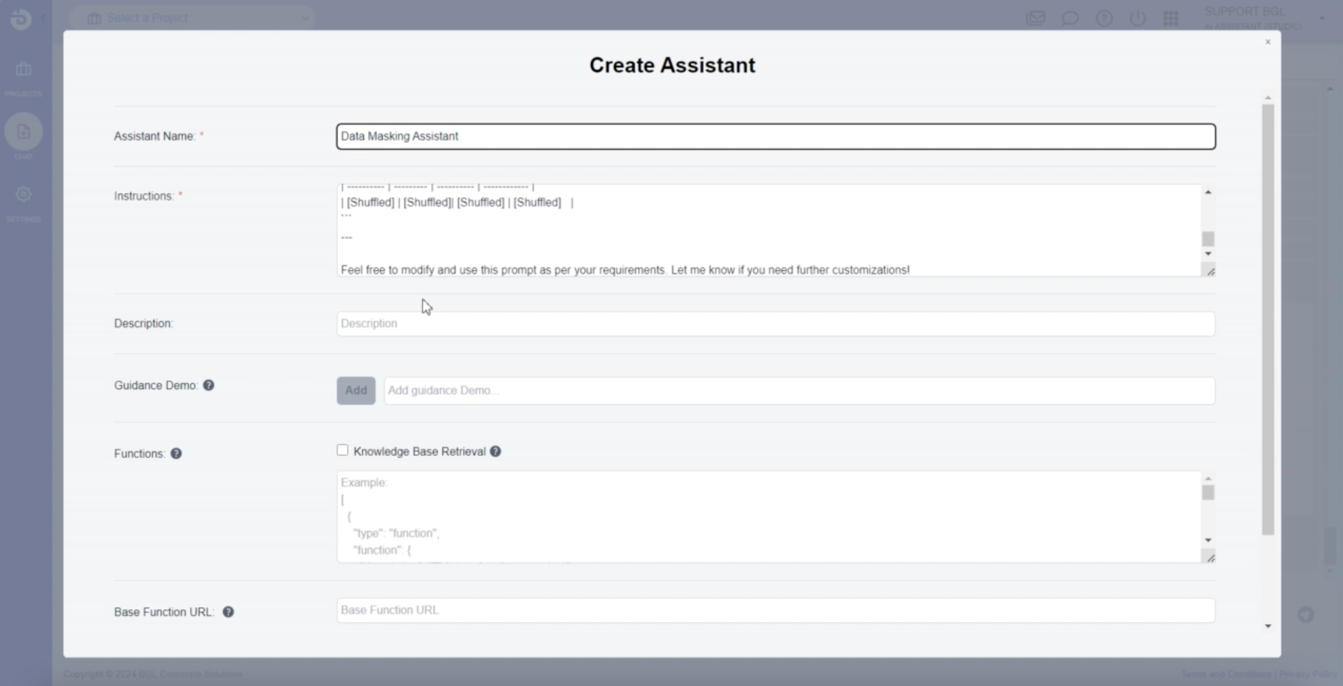
Task: Open the mail inbox icon in header
Action: point(1036,18)
